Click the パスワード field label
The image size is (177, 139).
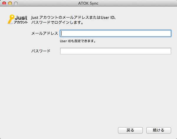41,51
